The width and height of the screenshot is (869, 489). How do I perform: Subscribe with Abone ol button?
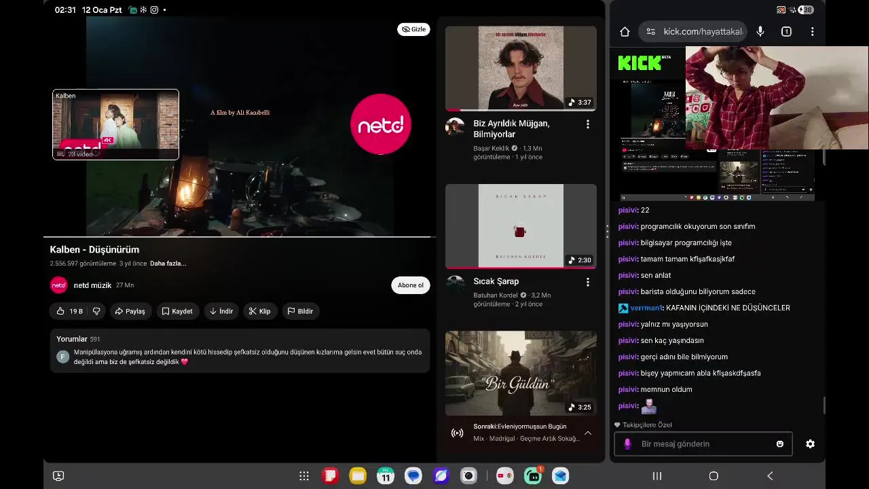point(411,285)
